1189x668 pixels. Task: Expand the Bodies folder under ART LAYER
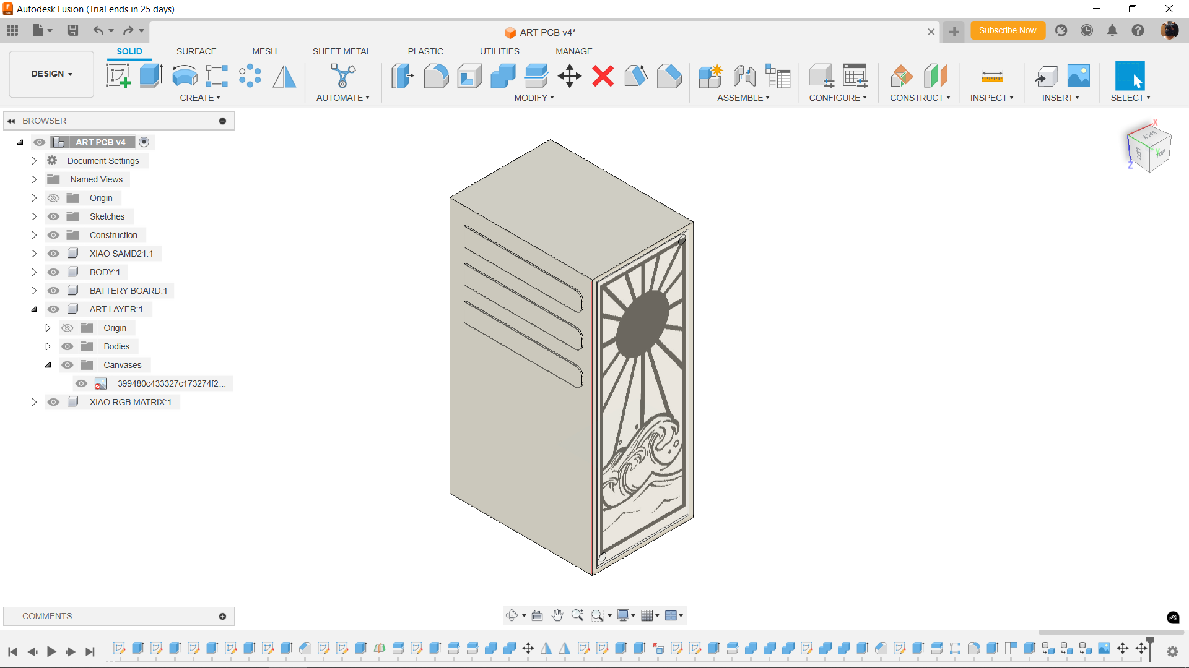click(x=48, y=346)
